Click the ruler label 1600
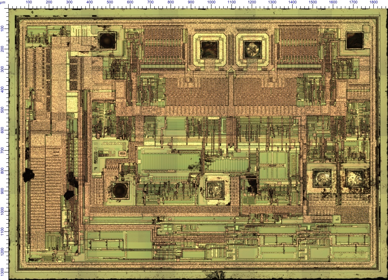388x280 pixels. [333, 2]
